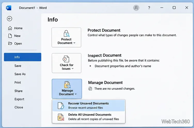
Task: Click the Manage Document folder icon
Action: (67, 85)
